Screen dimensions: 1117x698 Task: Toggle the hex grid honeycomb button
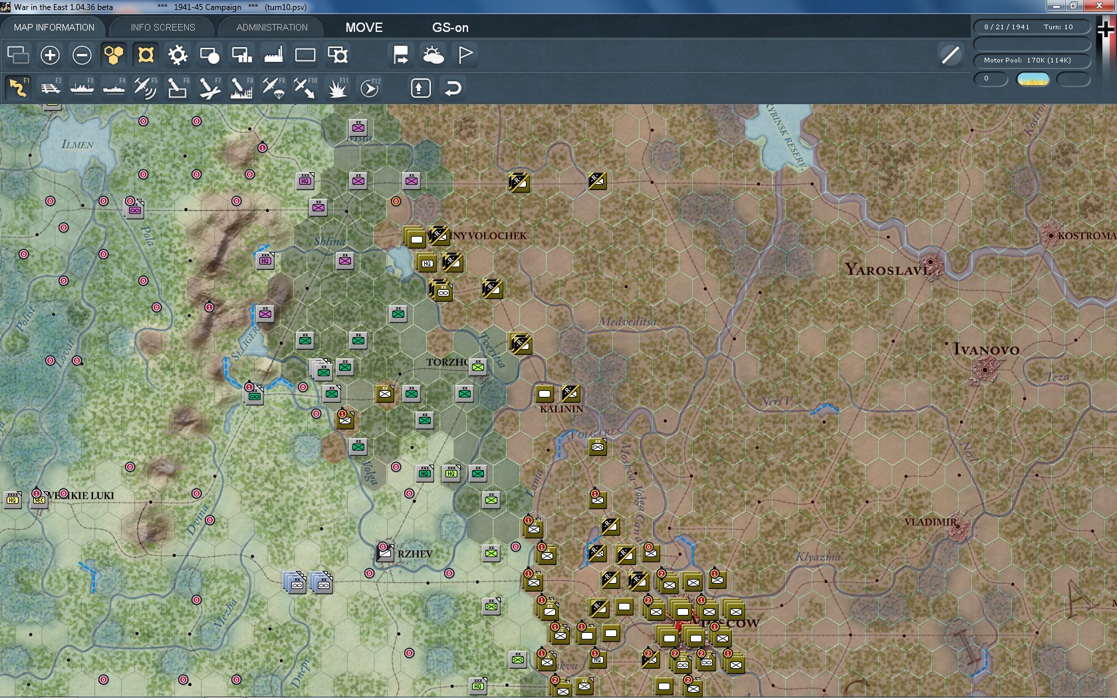(x=114, y=55)
